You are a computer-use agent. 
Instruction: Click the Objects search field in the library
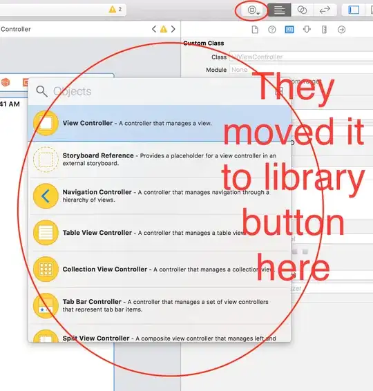click(x=160, y=91)
